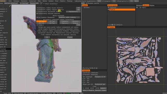Screen dimensions: 167x94
Task: Enable Только выделенные checkbox
Action: tap(44, 4)
